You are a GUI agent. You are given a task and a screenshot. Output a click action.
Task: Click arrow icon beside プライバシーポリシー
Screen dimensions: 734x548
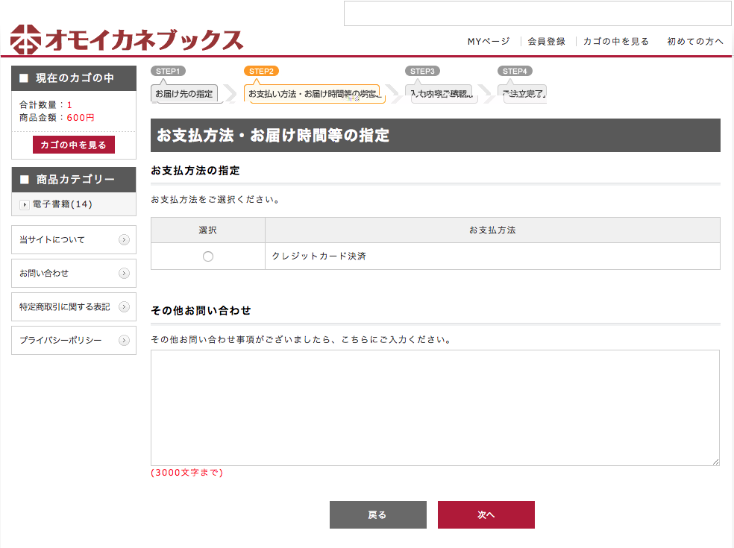(124, 341)
